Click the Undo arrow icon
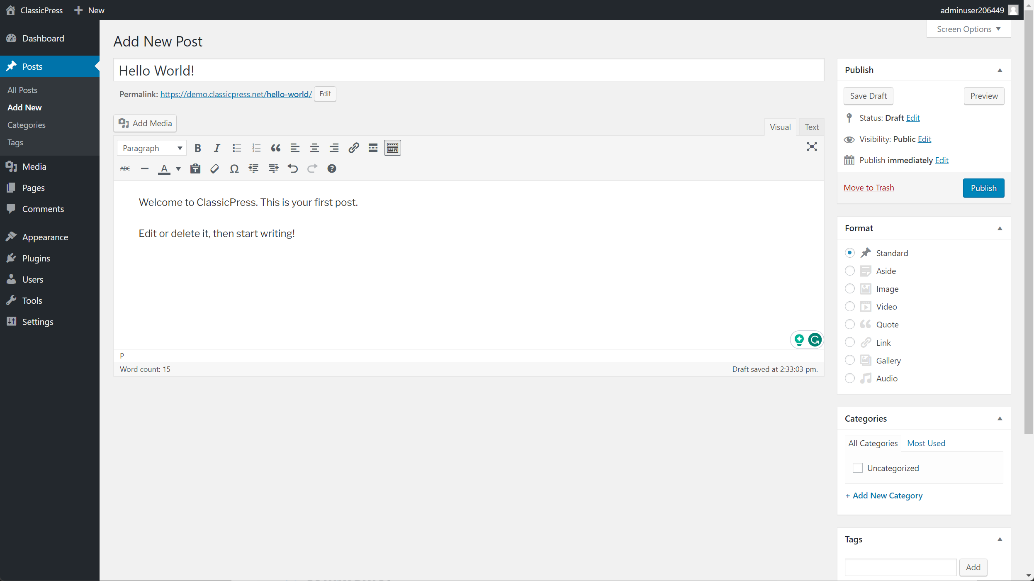This screenshot has width=1034, height=581. [x=293, y=169]
